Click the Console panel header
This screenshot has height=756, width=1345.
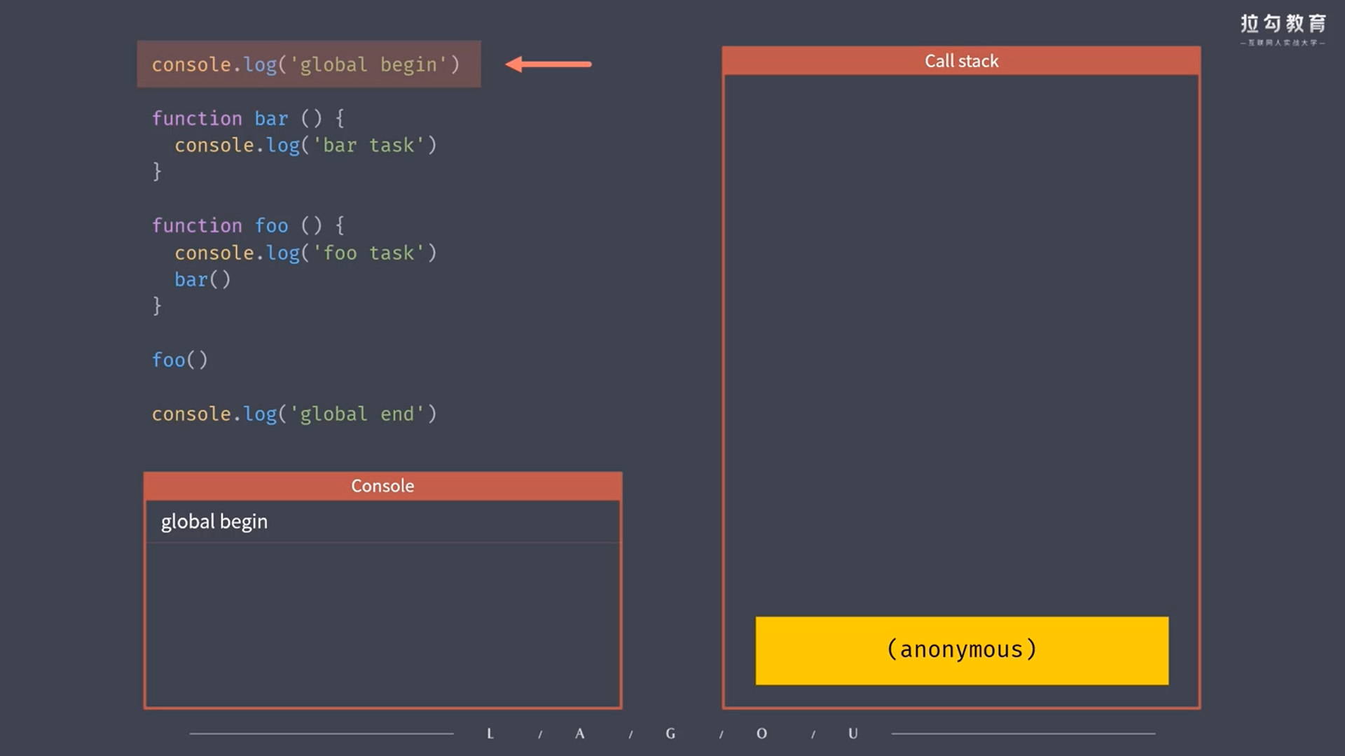[x=382, y=486]
